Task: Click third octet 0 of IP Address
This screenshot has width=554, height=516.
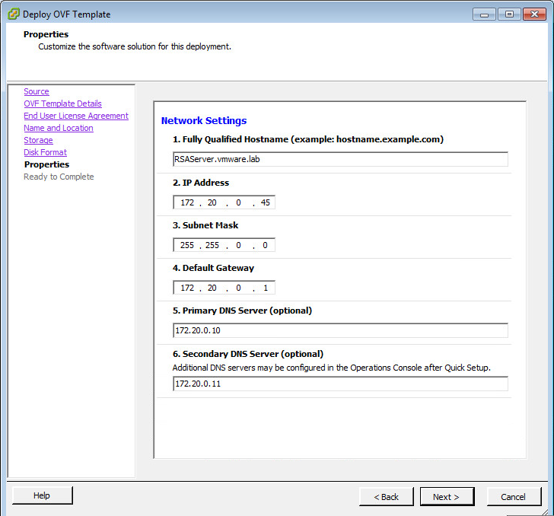Action: click(238, 202)
